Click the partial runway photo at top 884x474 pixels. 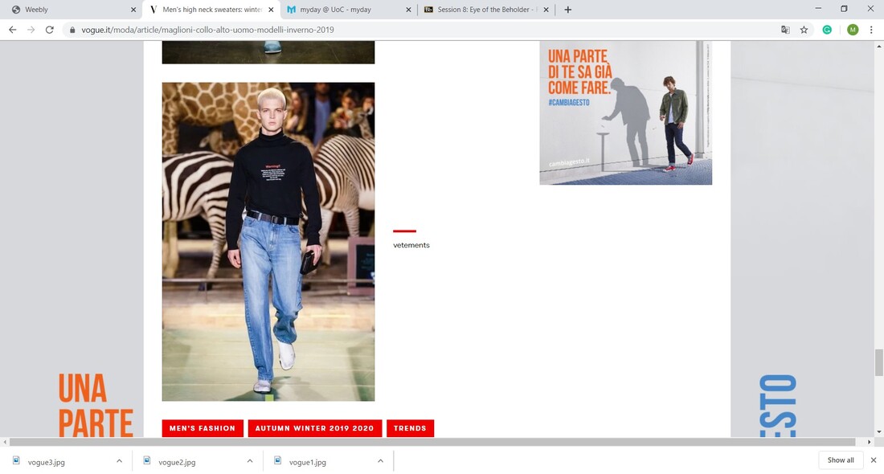pyautogui.click(x=268, y=52)
